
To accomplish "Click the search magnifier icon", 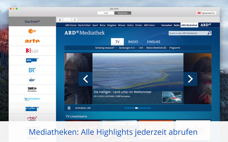I will tap(209, 33).
